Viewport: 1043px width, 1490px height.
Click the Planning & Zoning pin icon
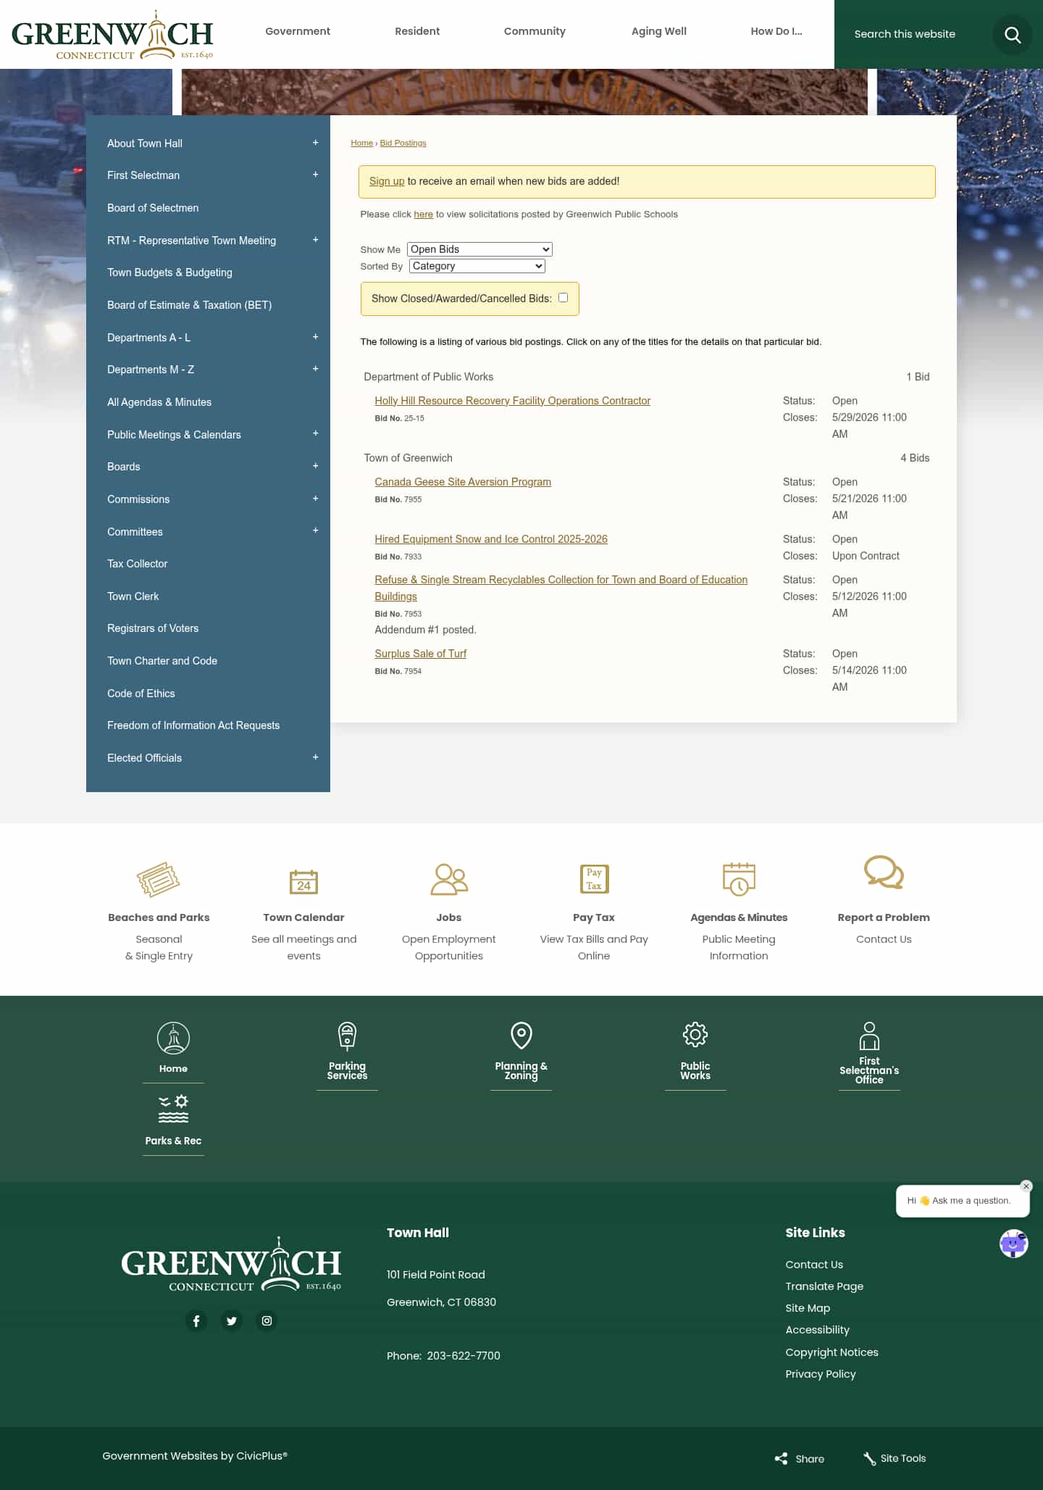pyautogui.click(x=521, y=1036)
